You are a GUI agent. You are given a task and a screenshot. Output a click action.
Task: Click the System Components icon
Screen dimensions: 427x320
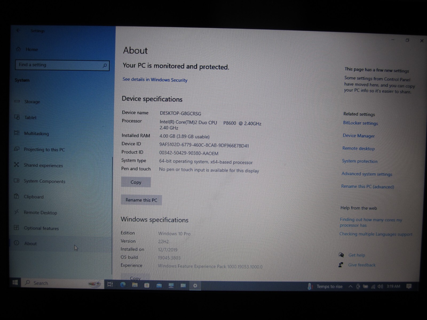17,181
